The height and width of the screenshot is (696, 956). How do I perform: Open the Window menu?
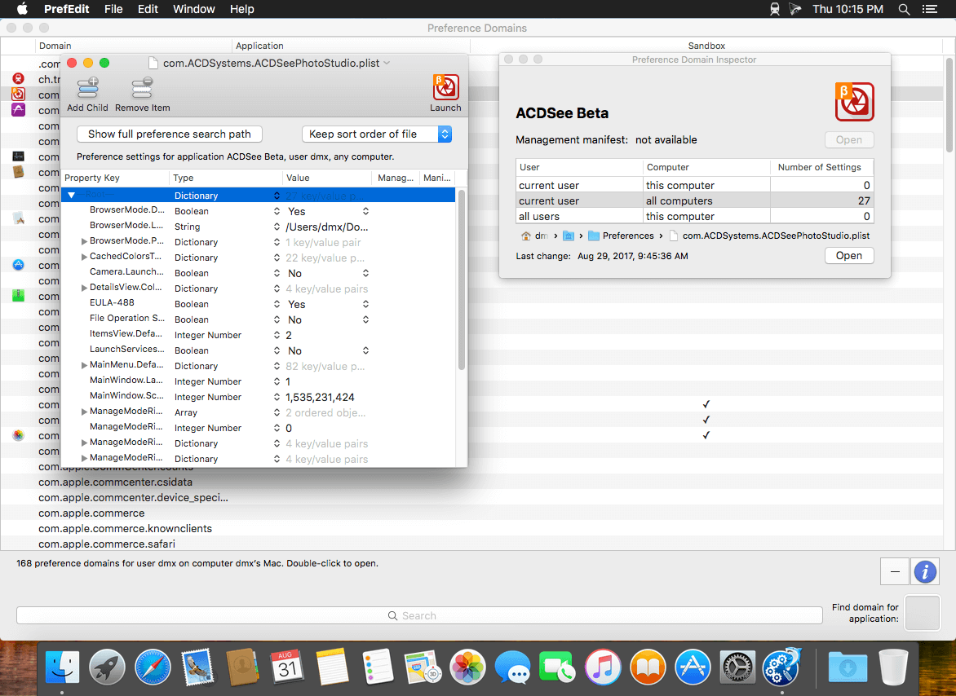[x=194, y=9]
